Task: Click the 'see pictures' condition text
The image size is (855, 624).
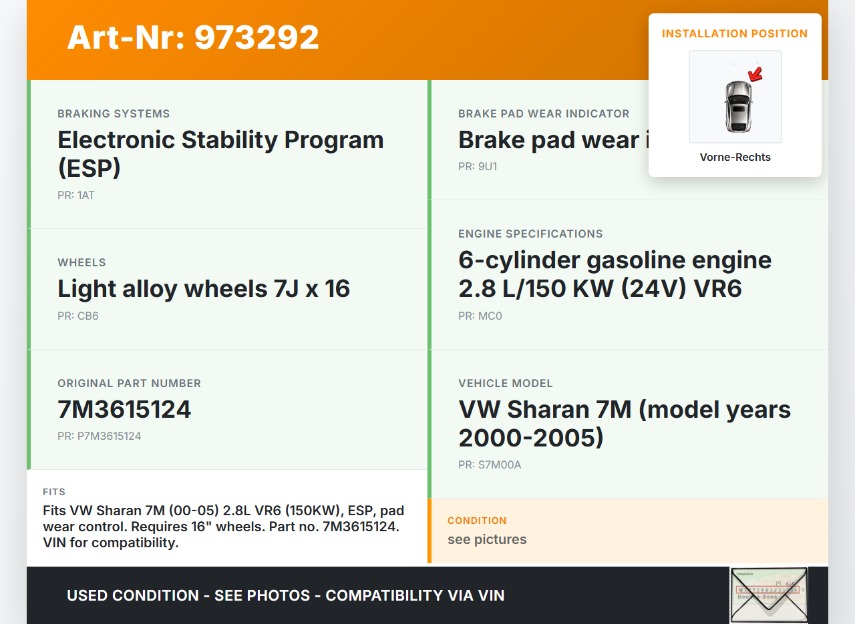Action: click(487, 539)
